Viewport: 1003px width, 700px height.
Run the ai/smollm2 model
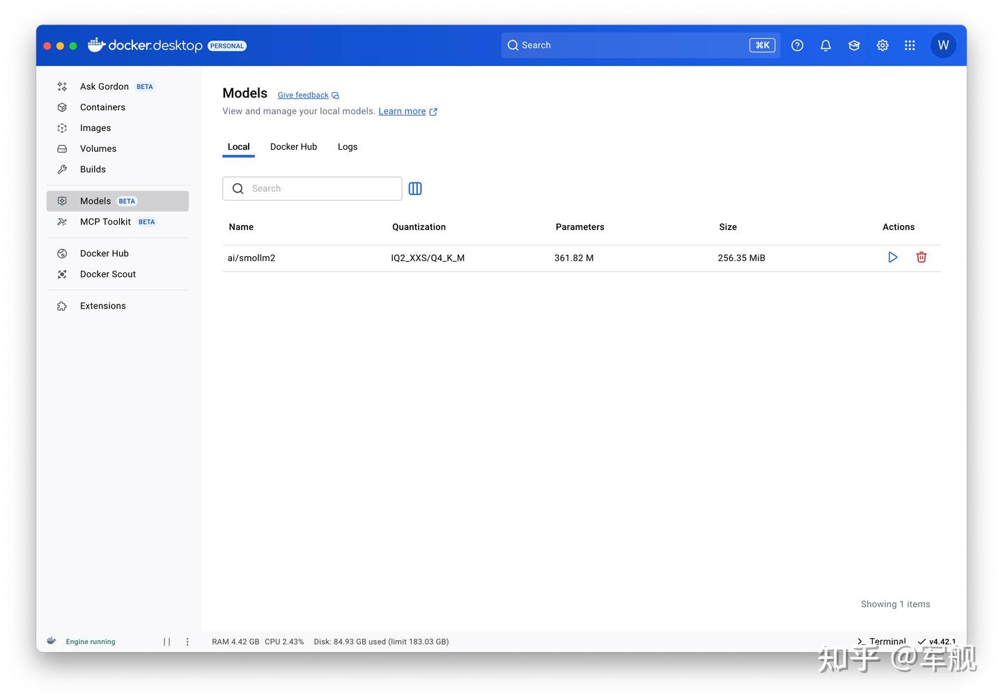point(892,257)
